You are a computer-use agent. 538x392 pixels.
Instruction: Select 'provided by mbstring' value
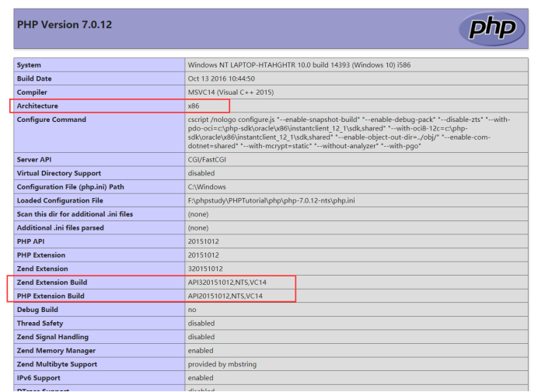coord(222,364)
